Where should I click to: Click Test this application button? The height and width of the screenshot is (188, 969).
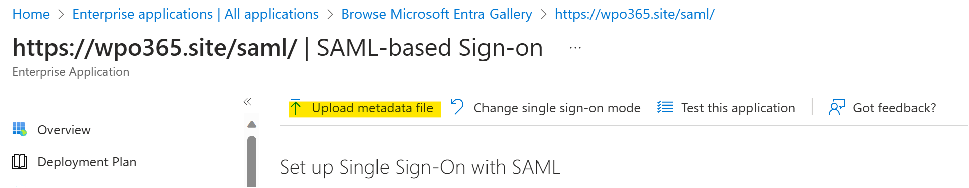click(x=726, y=108)
